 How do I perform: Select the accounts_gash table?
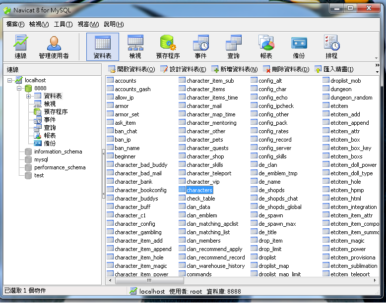[x=132, y=89]
